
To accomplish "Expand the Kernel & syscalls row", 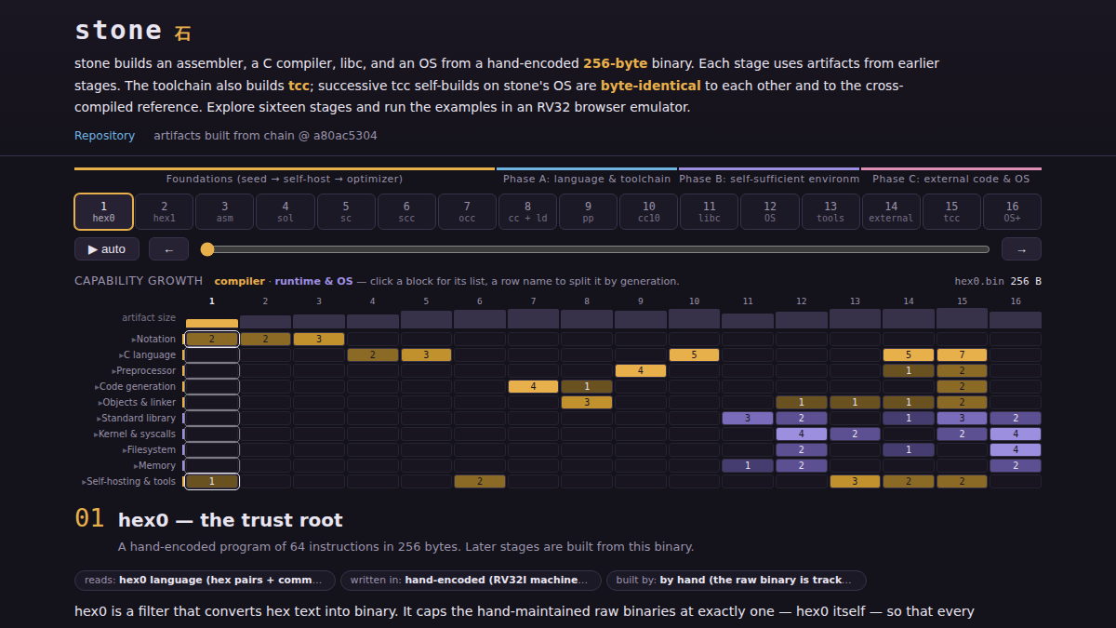I will click(135, 434).
